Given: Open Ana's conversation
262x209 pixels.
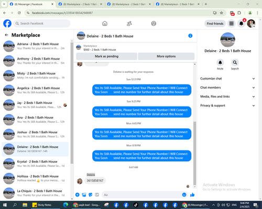Looking at the screenshot, I should point(35,120).
